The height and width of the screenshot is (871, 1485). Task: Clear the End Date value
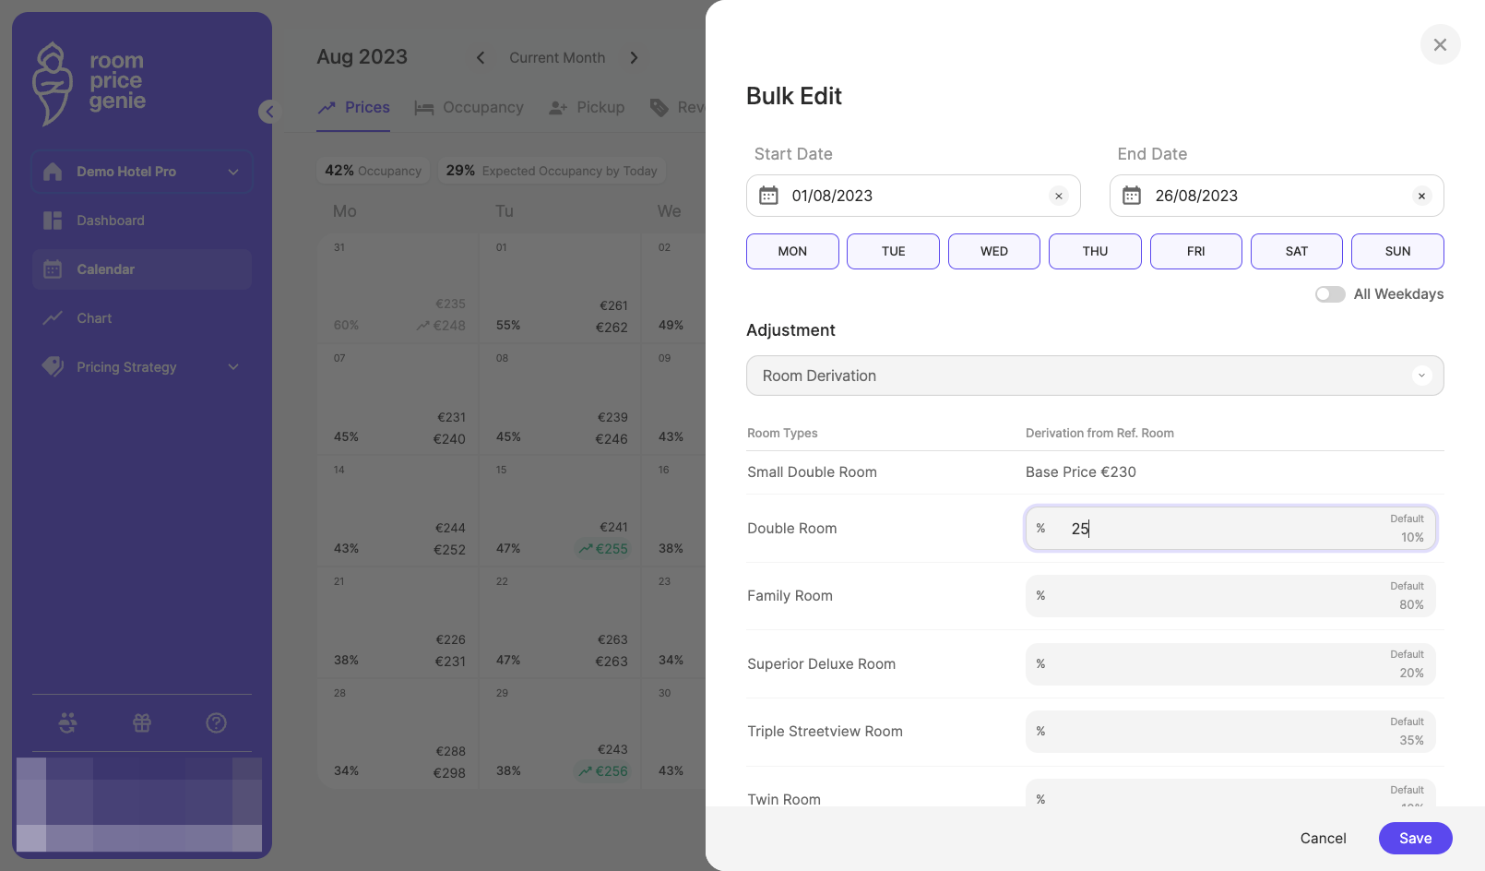[x=1421, y=196]
